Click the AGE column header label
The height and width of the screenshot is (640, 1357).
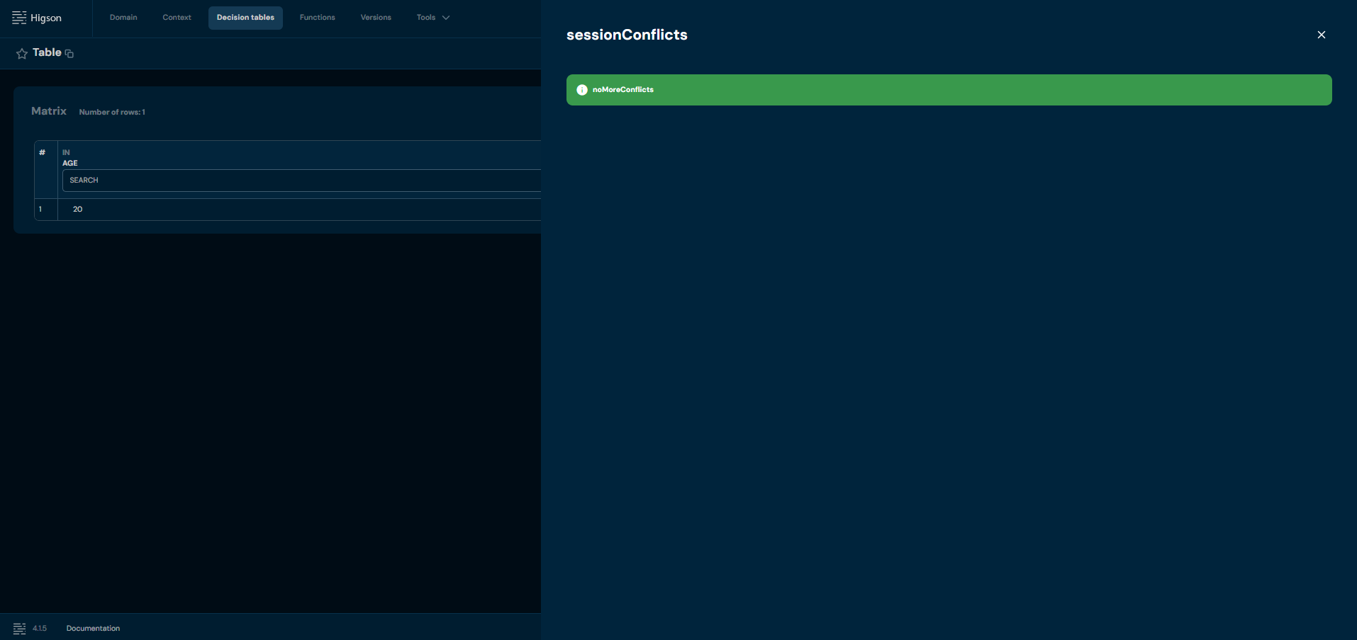(70, 163)
